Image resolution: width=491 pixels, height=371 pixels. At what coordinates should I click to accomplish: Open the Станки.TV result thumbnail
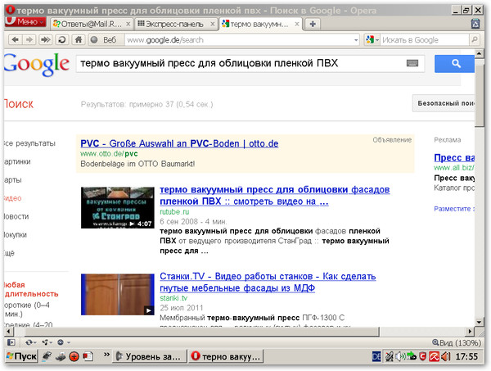click(117, 294)
